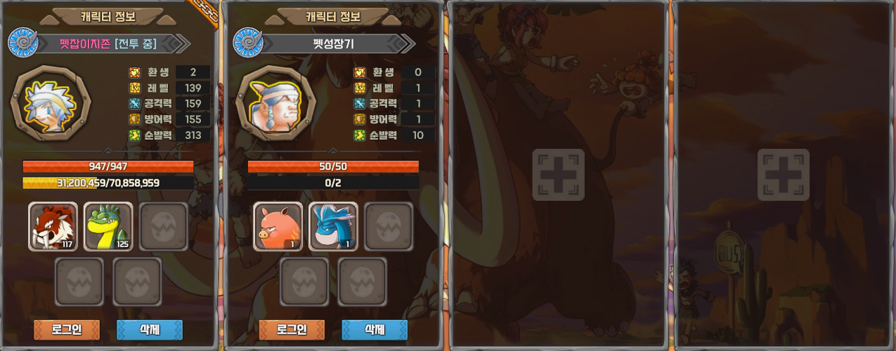Select the blue dragon pet icon

333,227
